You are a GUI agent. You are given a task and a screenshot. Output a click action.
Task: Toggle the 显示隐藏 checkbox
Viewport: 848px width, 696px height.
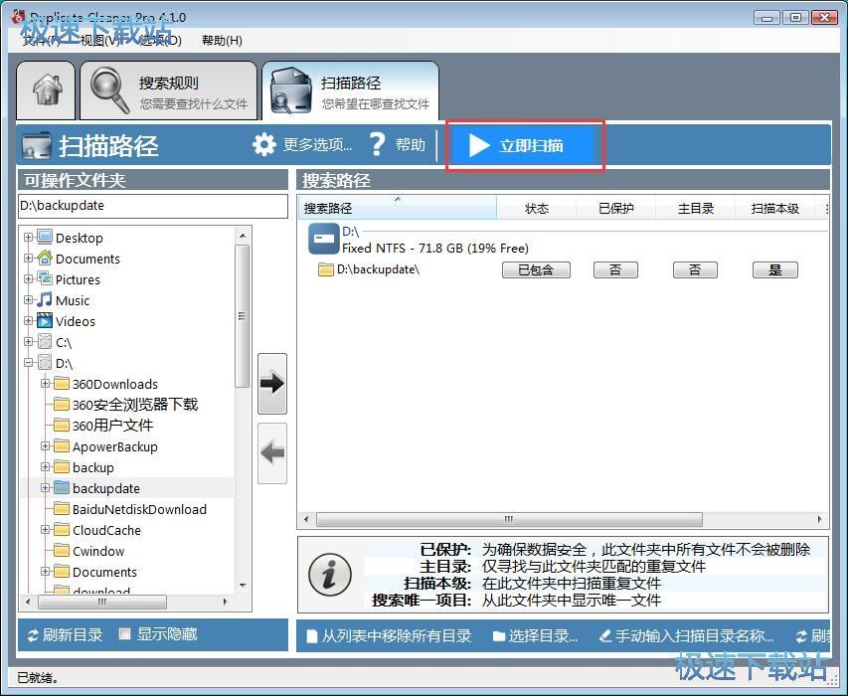[125, 633]
